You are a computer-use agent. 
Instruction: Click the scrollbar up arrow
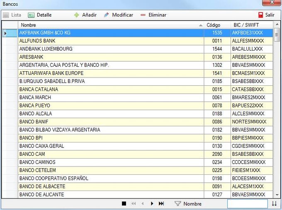pos(277,24)
